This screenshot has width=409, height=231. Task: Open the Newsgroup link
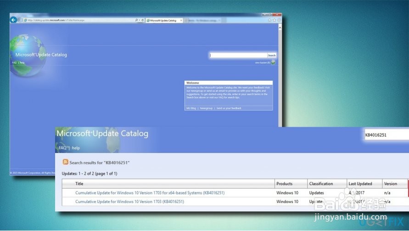coord(206,108)
